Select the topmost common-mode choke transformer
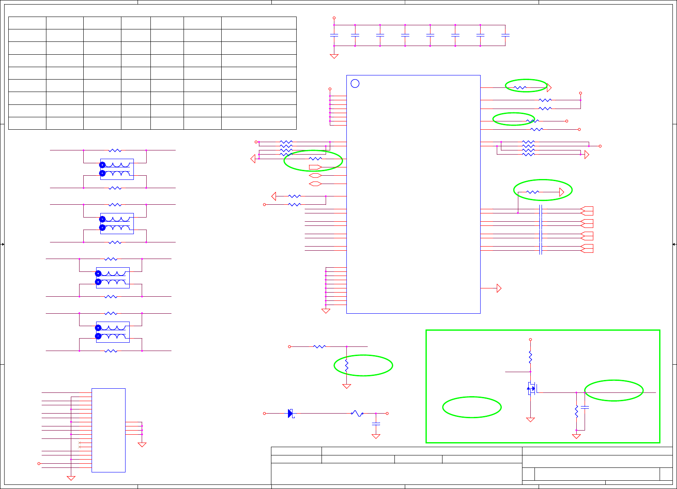The image size is (677, 489). tap(117, 169)
